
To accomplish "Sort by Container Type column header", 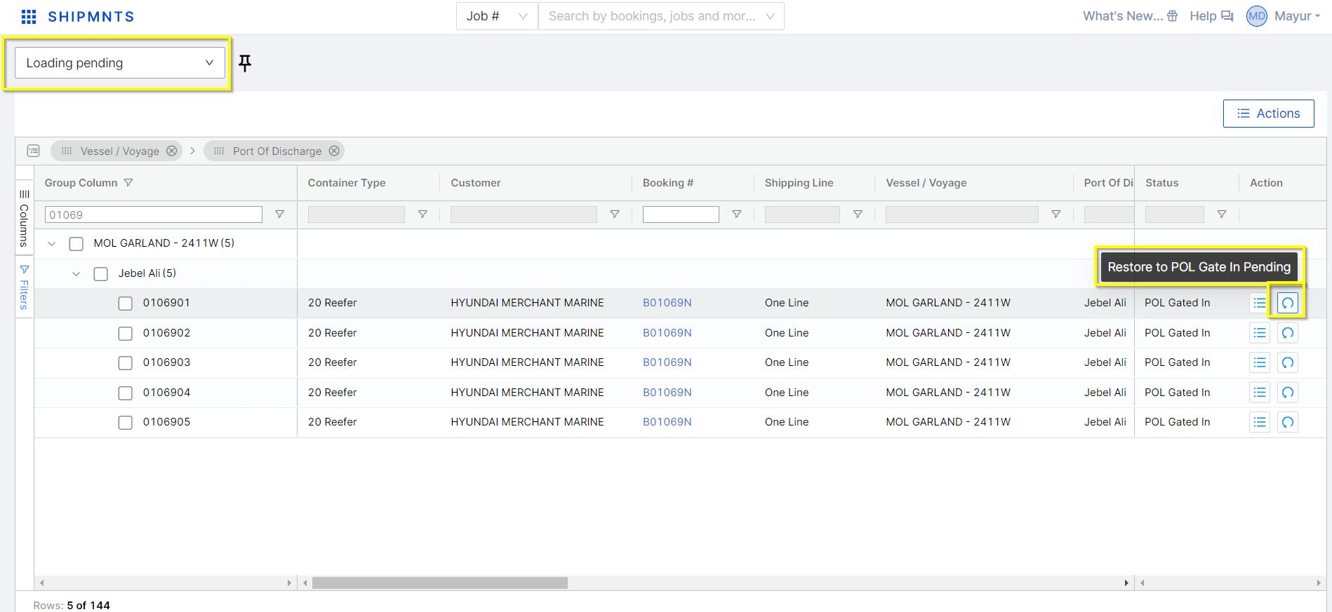I will 347,182.
